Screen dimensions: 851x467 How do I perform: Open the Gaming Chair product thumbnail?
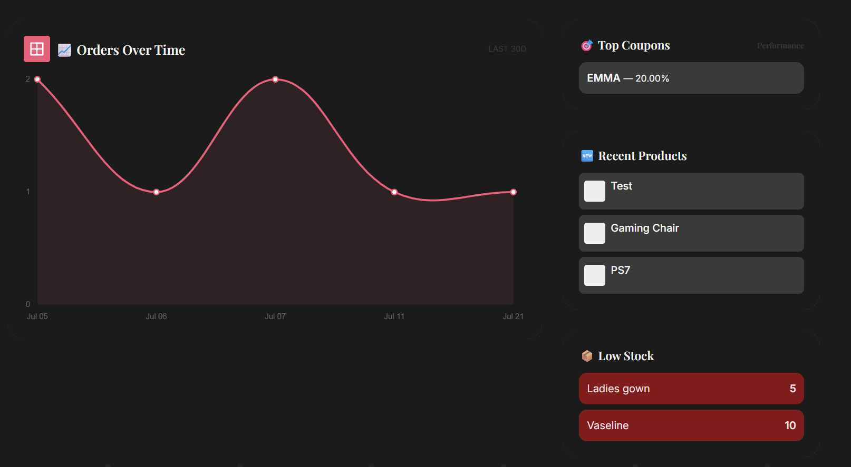click(x=594, y=233)
